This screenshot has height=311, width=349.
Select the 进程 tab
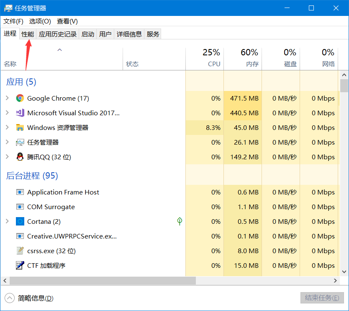(10, 34)
